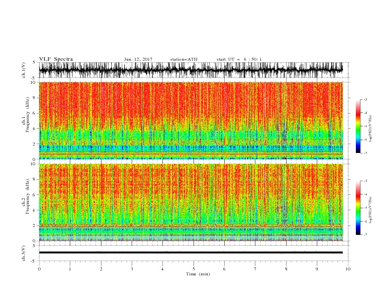Click the "6" kHz tick on ch.2 frequency axis

[x=35, y=195]
